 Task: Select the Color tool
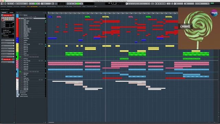(x=149, y=4)
